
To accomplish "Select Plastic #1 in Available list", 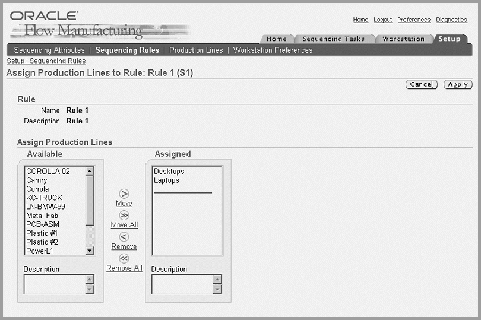I will tap(55, 233).
